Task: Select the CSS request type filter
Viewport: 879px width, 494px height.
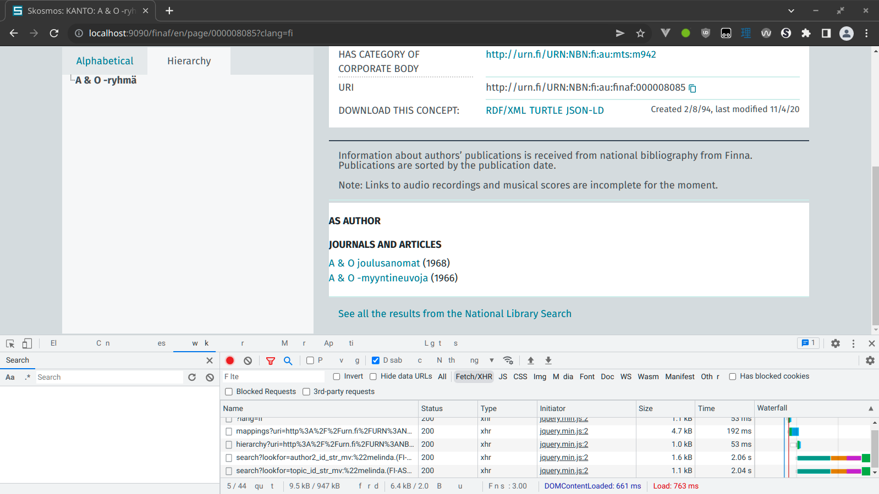Action: coord(520,376)
